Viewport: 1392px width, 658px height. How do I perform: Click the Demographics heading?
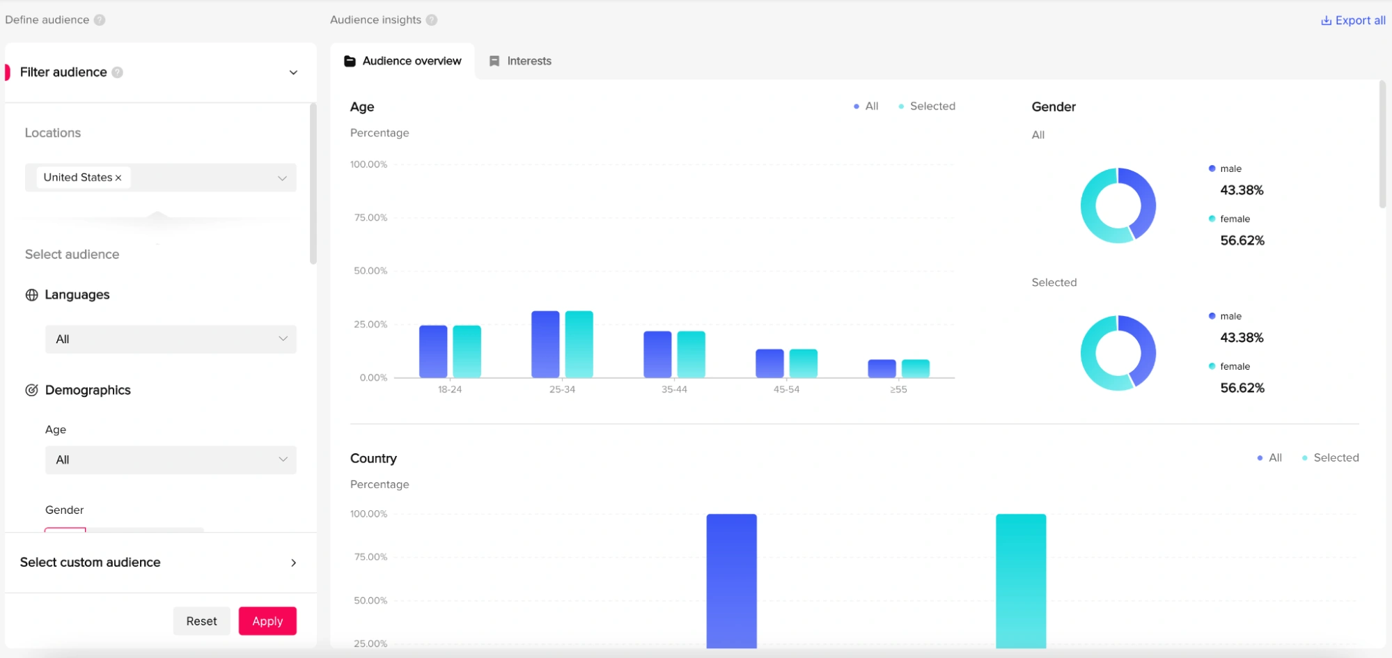88,391
